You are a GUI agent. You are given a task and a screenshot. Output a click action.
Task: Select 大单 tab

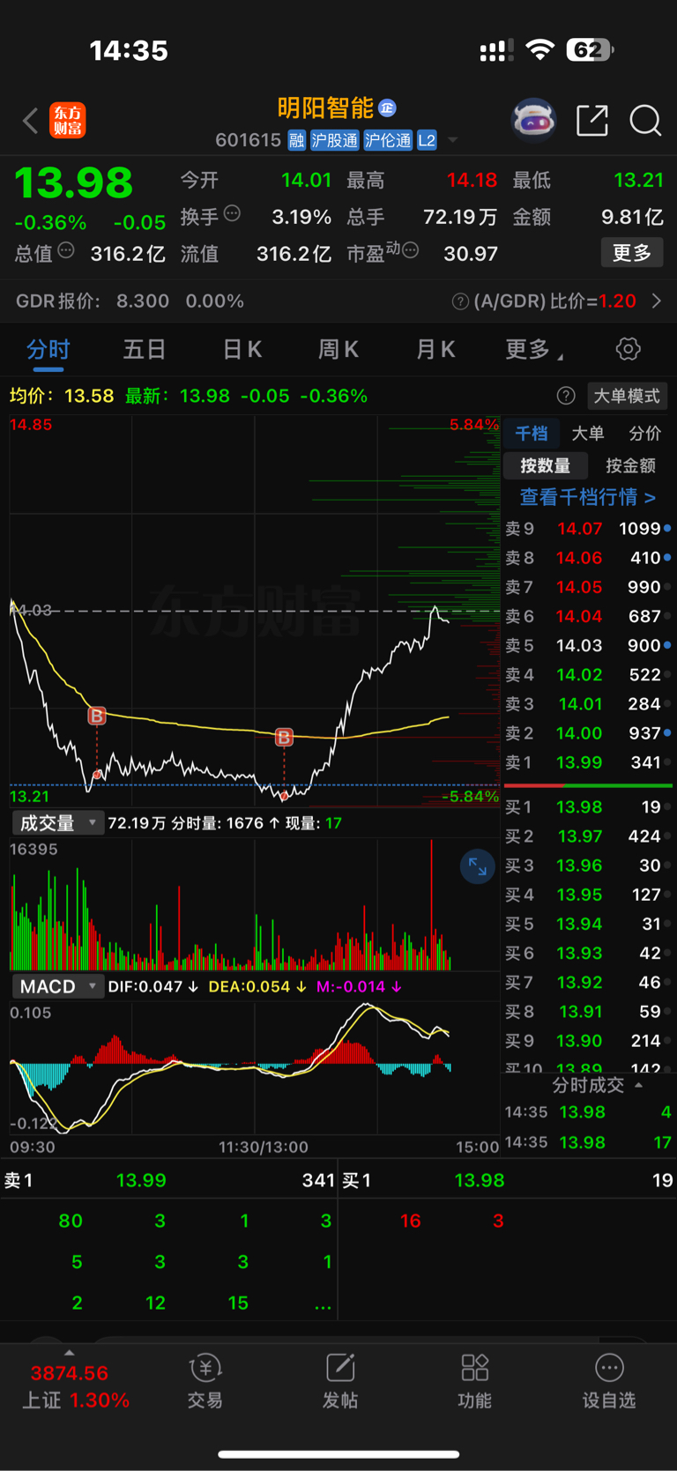(588, 433)
